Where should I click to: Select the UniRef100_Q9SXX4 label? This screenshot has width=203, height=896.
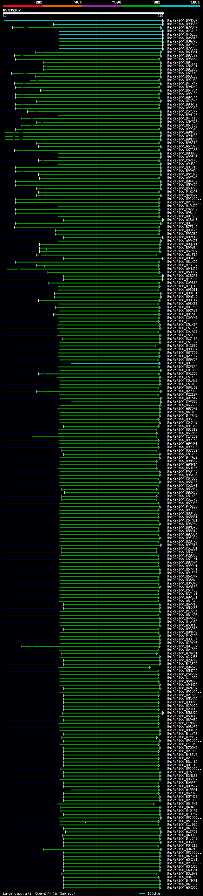point(182,59)
